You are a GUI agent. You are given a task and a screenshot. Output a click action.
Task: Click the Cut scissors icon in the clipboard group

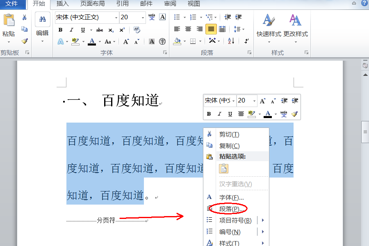point(24,17)
